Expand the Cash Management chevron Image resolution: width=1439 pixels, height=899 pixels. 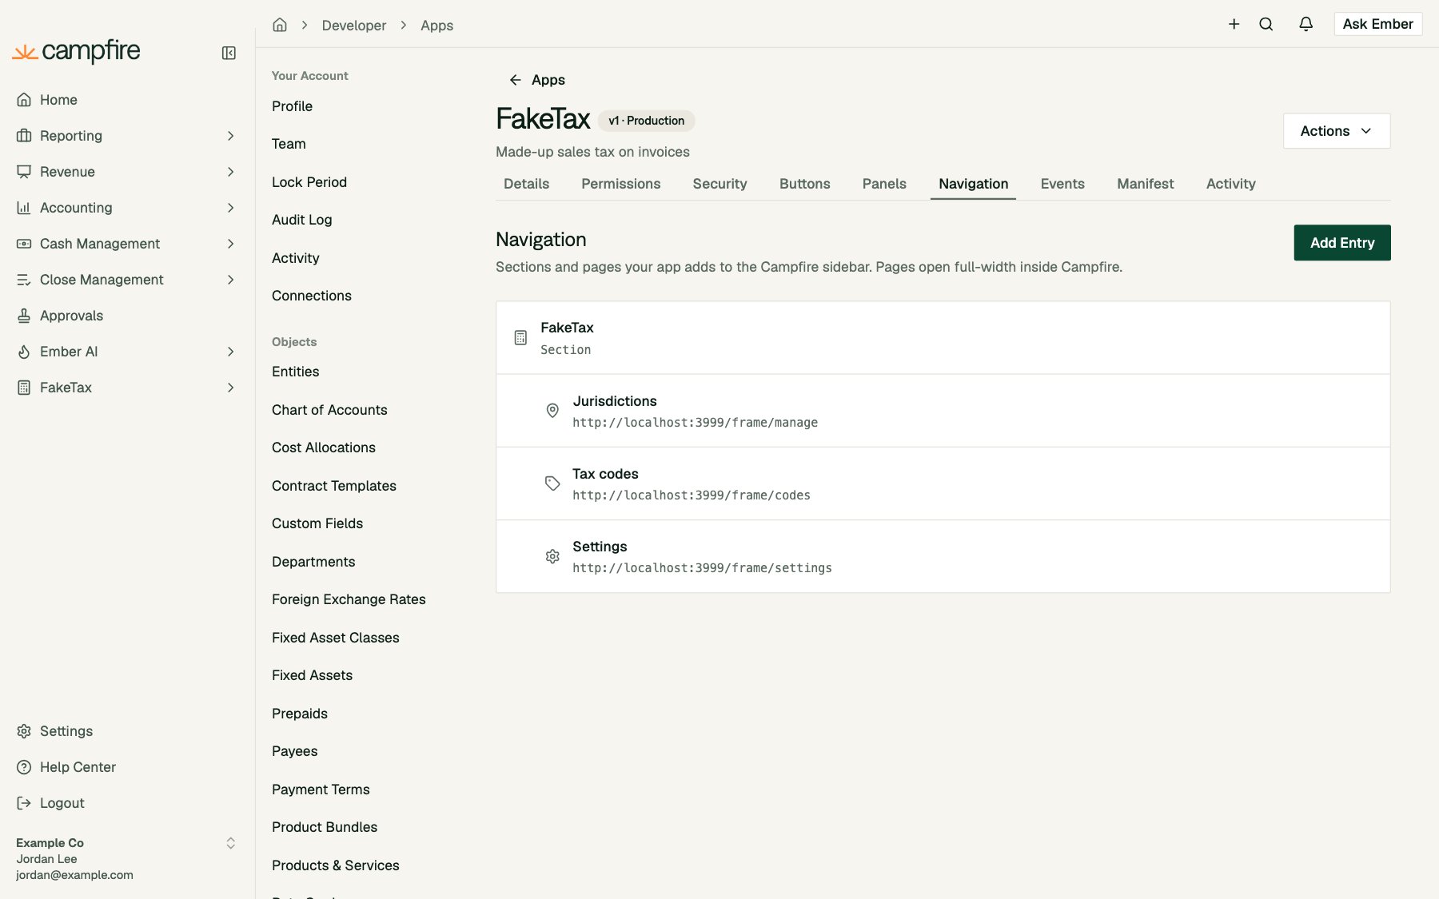pyautogui.click(x=230, y=244)
